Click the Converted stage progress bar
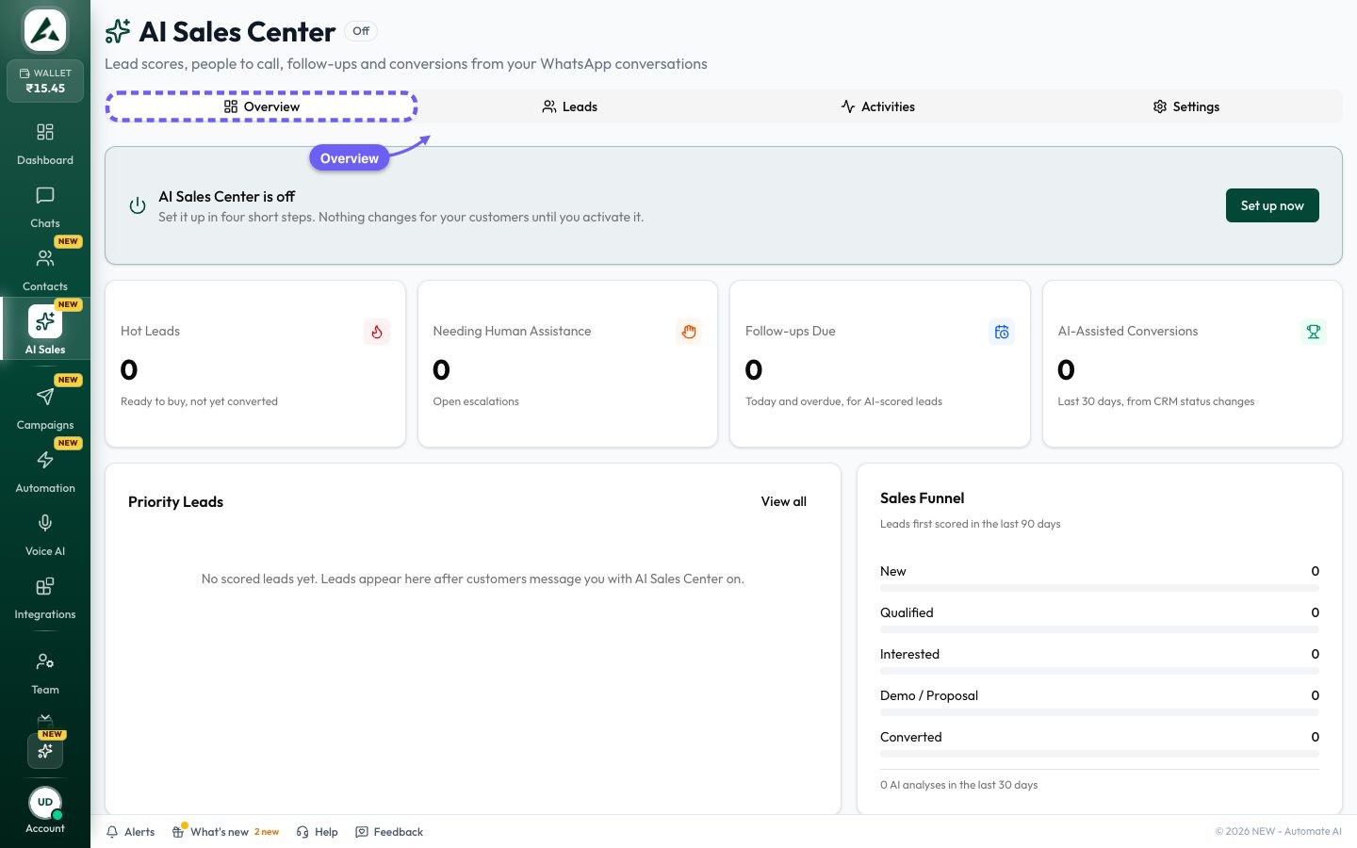1357x848 pixels. pyautogui.click(x=1100, y=754)
